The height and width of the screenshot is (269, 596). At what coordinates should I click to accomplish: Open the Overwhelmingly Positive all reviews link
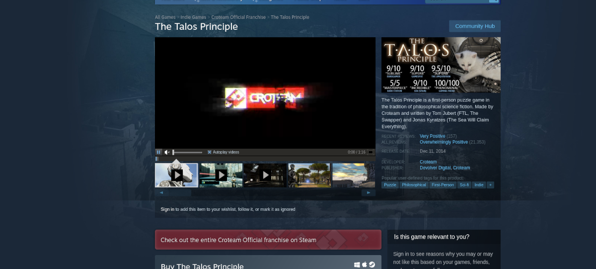444,142
